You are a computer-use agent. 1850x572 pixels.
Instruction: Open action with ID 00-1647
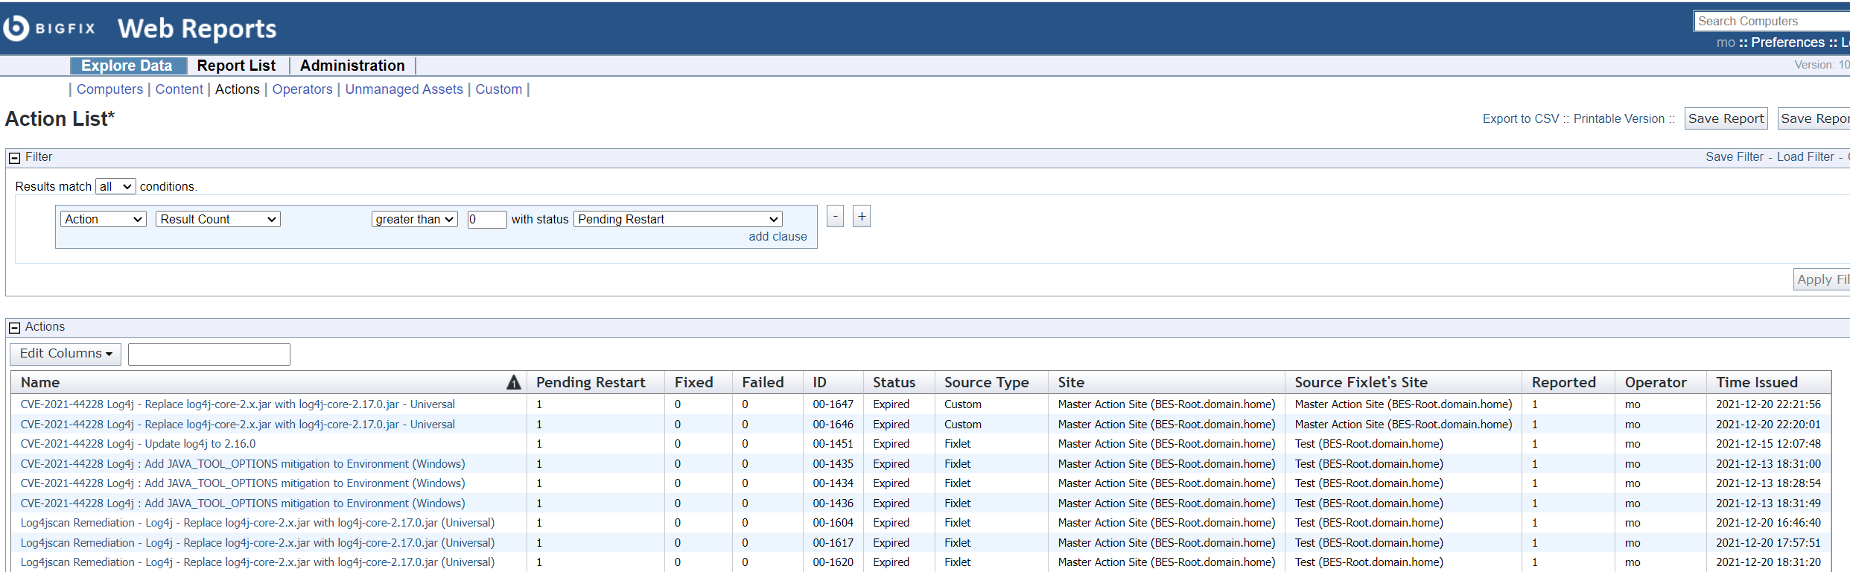coord(238,404)
